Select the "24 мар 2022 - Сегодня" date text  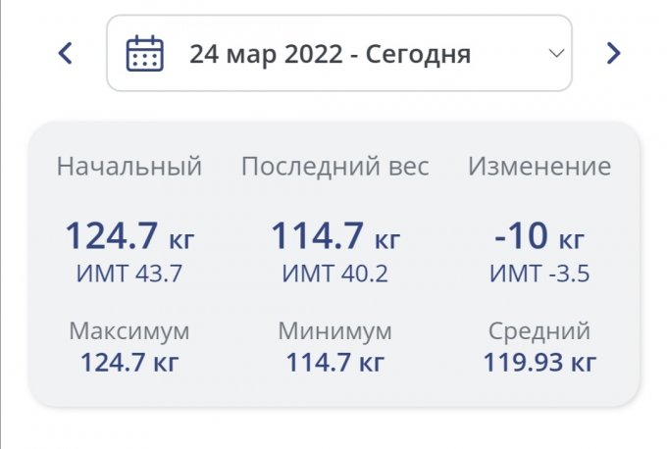pyautogui.click(x=330, y=53)
